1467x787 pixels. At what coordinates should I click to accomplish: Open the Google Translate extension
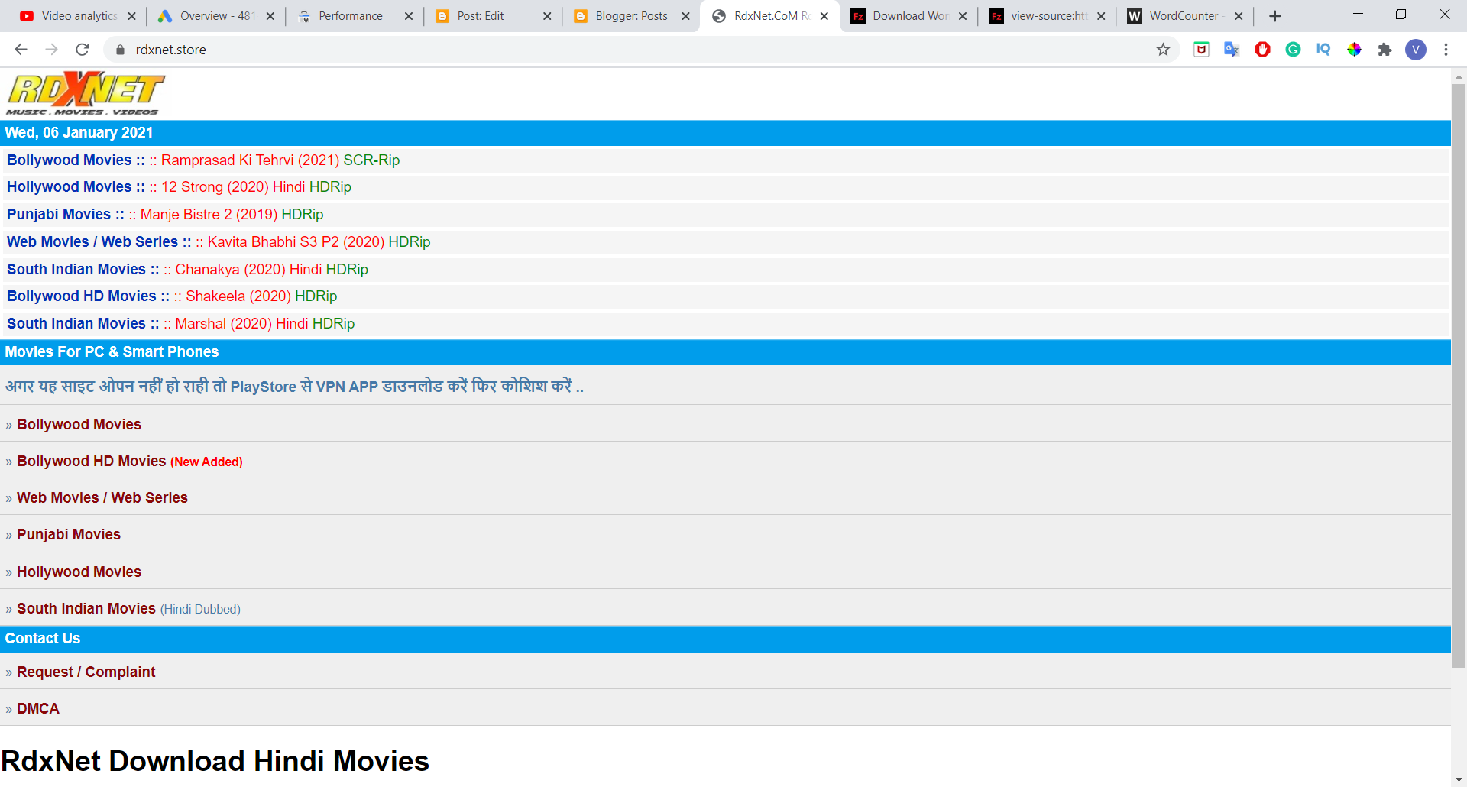[1232, 50]
